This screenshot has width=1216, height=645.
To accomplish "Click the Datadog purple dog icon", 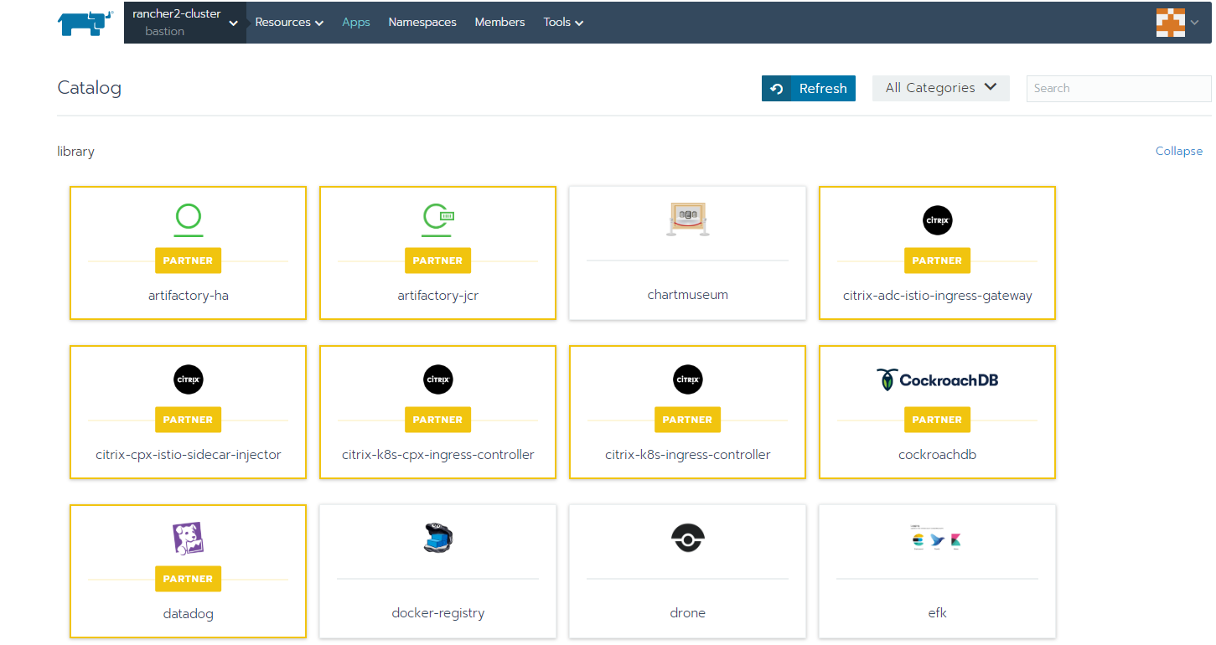I will click(189, 539).
